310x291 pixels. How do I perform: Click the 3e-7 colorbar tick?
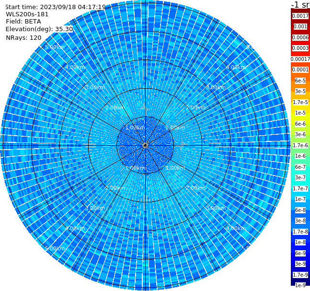click(300, 177)
